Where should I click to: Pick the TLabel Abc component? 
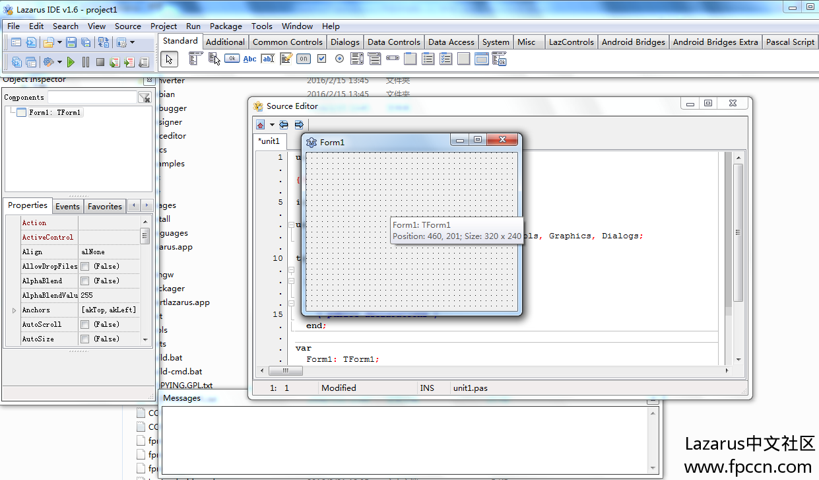[x=250, y=59]
